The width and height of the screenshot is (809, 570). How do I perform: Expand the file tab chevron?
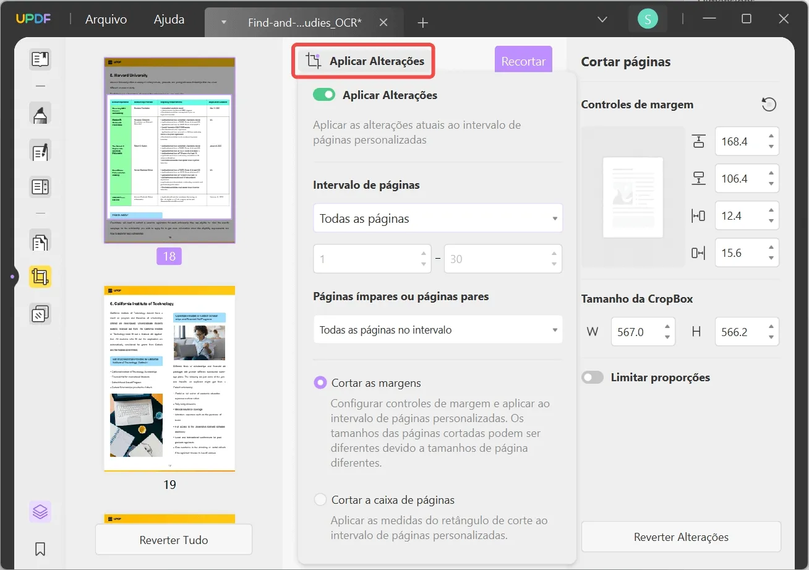223,22
